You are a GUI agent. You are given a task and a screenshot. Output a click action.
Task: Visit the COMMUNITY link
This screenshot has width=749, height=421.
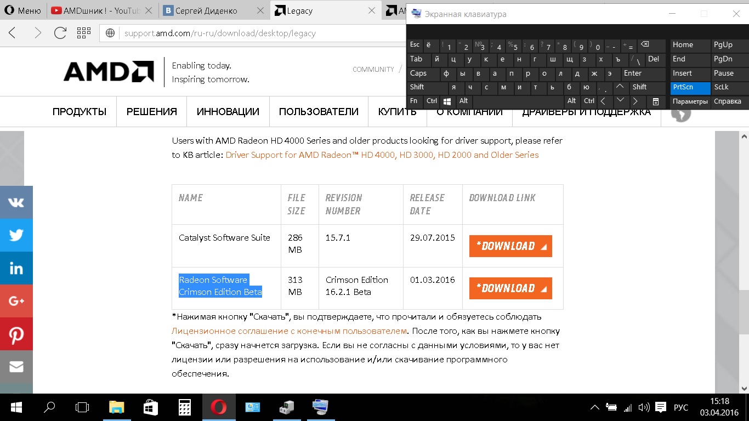tap(373, 70)
